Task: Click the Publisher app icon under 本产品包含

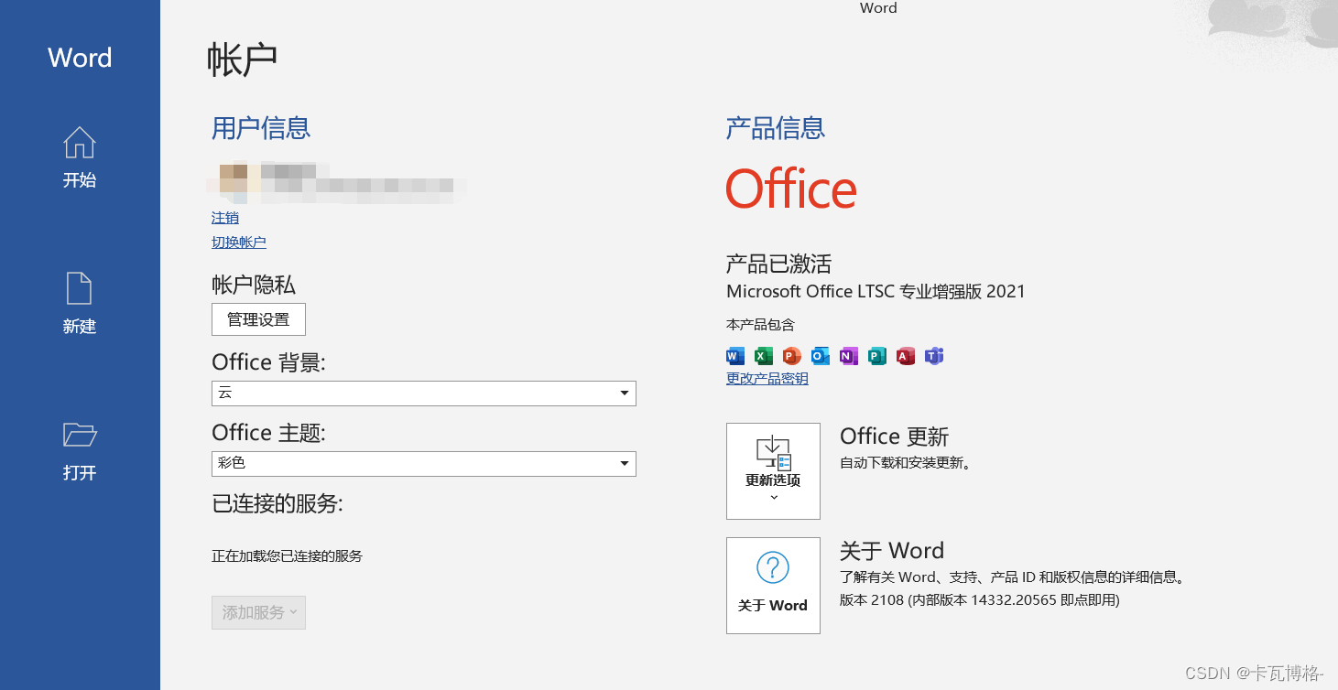Action: 877,356
